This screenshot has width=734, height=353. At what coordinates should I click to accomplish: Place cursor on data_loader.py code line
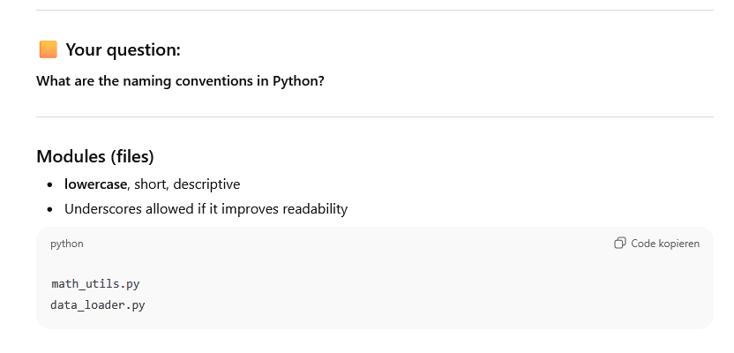[x=99, y=304]
